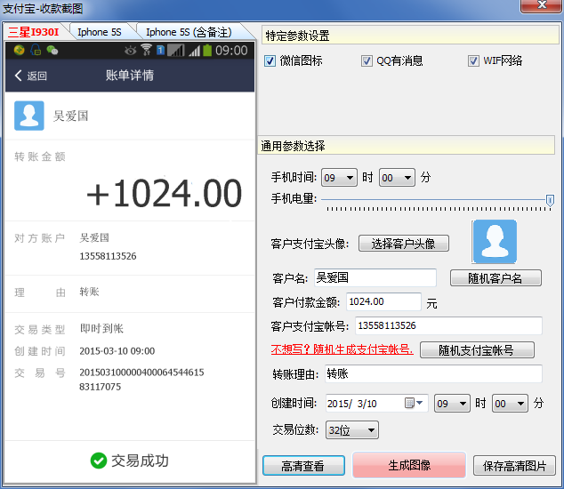Uncheck the QQ有消息 option
The width and height of the screenshot is (564, 489).
(367, 60)
